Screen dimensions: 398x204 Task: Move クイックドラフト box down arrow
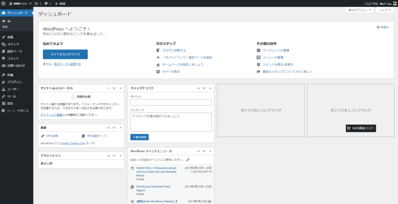click(204, 88)
